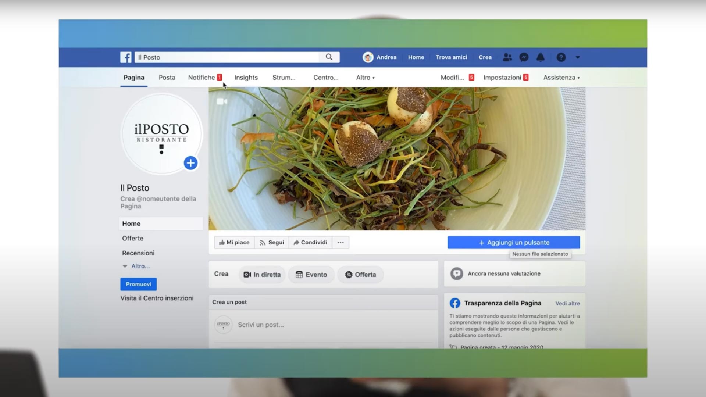Open the help question mark icon

[561, 57]
